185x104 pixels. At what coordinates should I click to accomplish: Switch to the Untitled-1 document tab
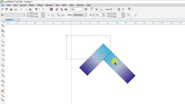[x=10, y=20]
